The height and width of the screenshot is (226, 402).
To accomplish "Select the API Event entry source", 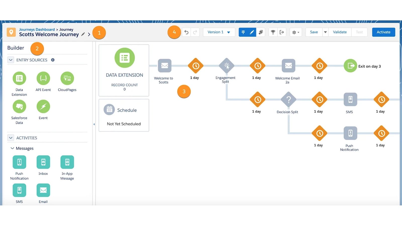I will tap(43, 78).
